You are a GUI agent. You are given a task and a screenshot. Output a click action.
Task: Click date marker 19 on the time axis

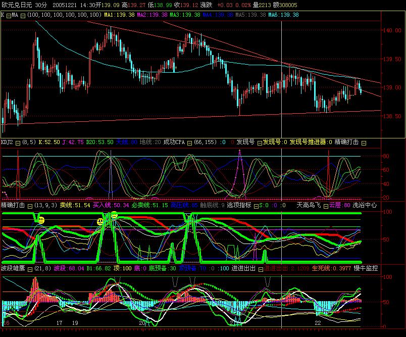[75, 323]
